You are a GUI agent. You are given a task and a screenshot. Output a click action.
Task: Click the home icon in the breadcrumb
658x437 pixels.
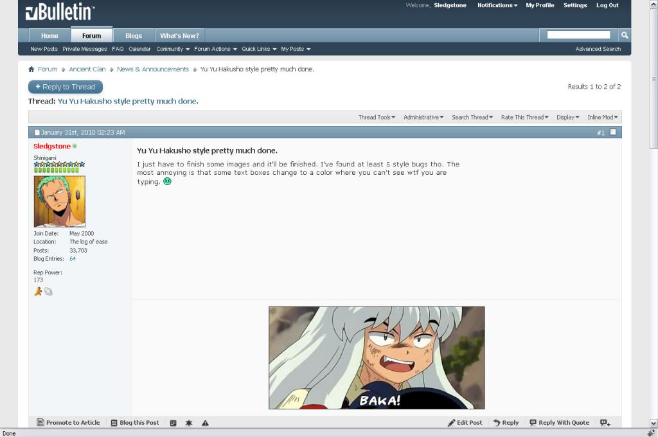31,69
